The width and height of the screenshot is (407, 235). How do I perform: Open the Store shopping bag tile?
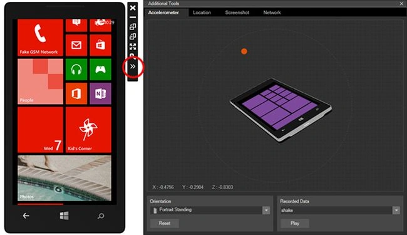100,45
